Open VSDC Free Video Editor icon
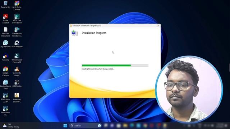The width and height of the screenshot is (230, 129). [x=17, y=19]
